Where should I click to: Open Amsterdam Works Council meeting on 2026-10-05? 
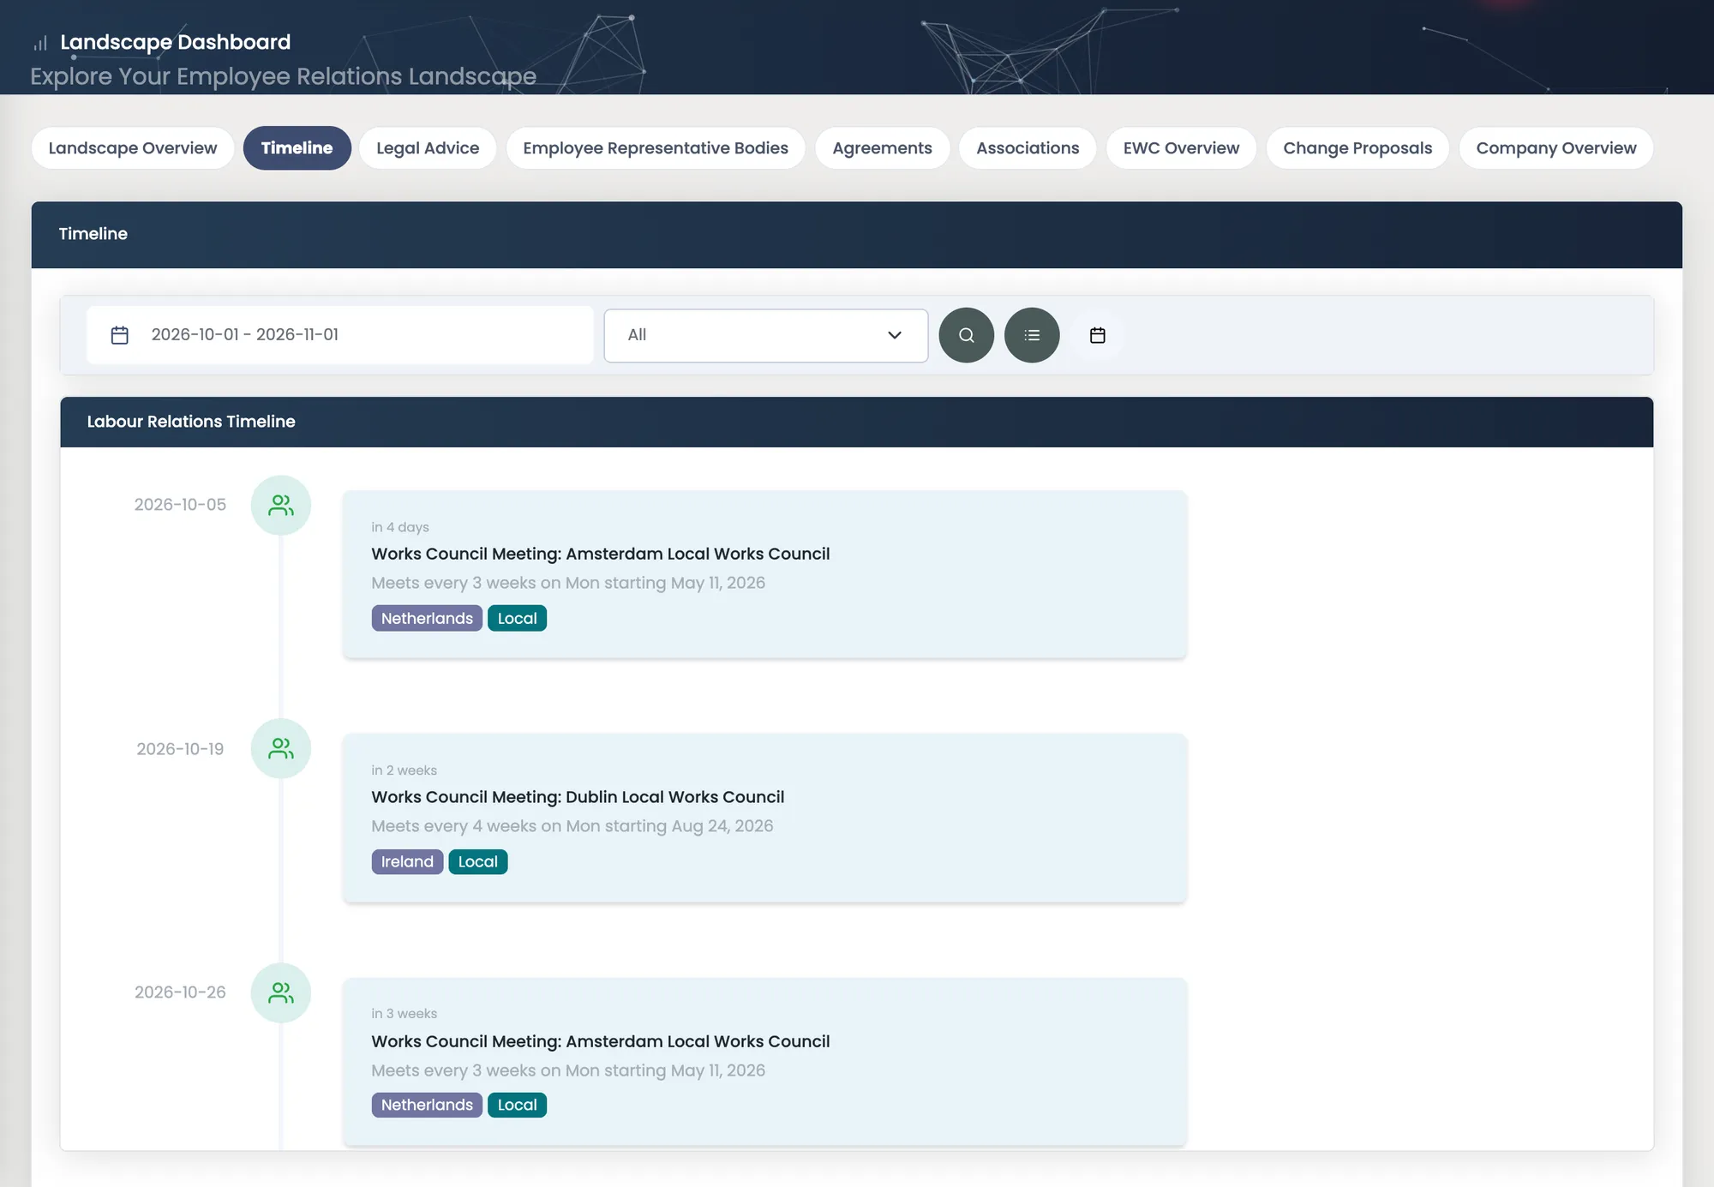click(764, 574)
